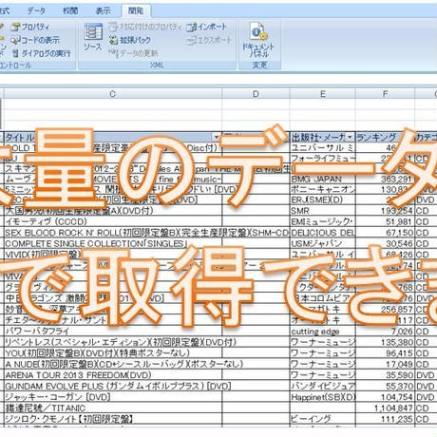Select 'ジツロク・クモノイト【初回限定盤】' cell
Viewport: 437px width, 437px height.
pos(113,419)
